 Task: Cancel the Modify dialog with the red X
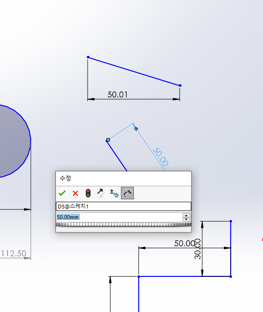(75, 193)
